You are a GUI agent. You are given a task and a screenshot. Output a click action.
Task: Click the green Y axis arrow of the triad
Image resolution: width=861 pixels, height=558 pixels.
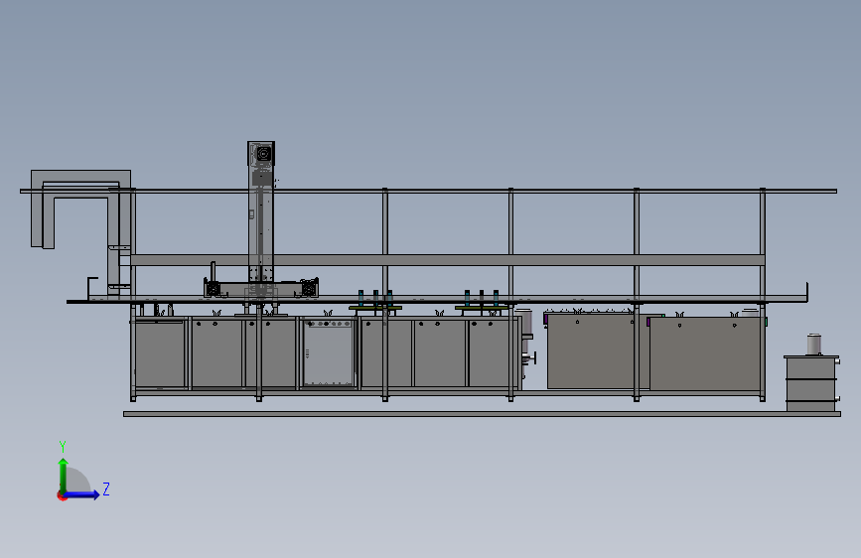coord(64,476)
